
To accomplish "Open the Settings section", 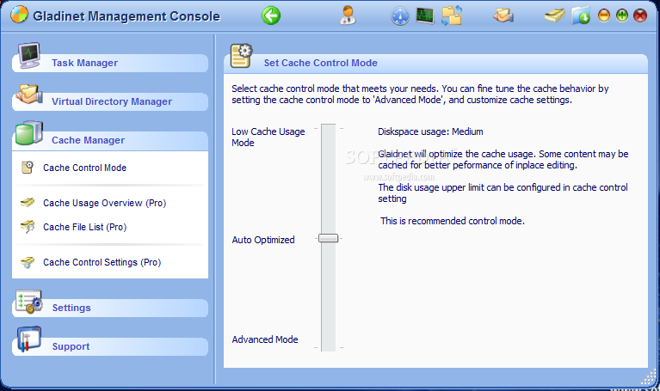I will pos(71,308).
